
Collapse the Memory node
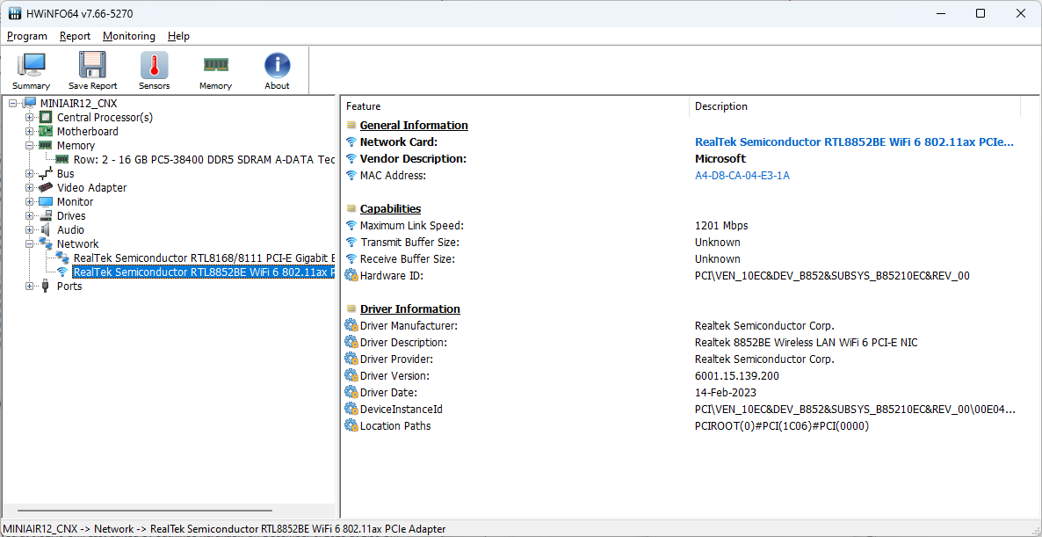coord(29,146)
